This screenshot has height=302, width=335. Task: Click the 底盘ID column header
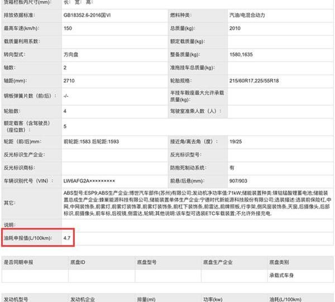pos(78,262)
